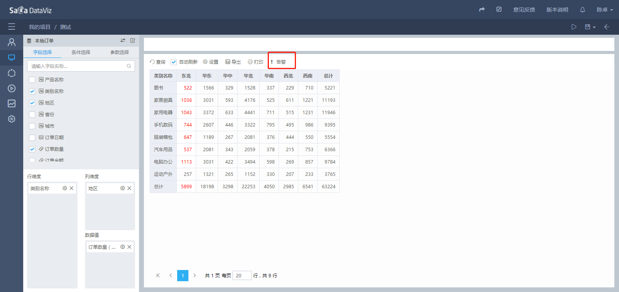Check the 订单日期 field

pos(32,137)
